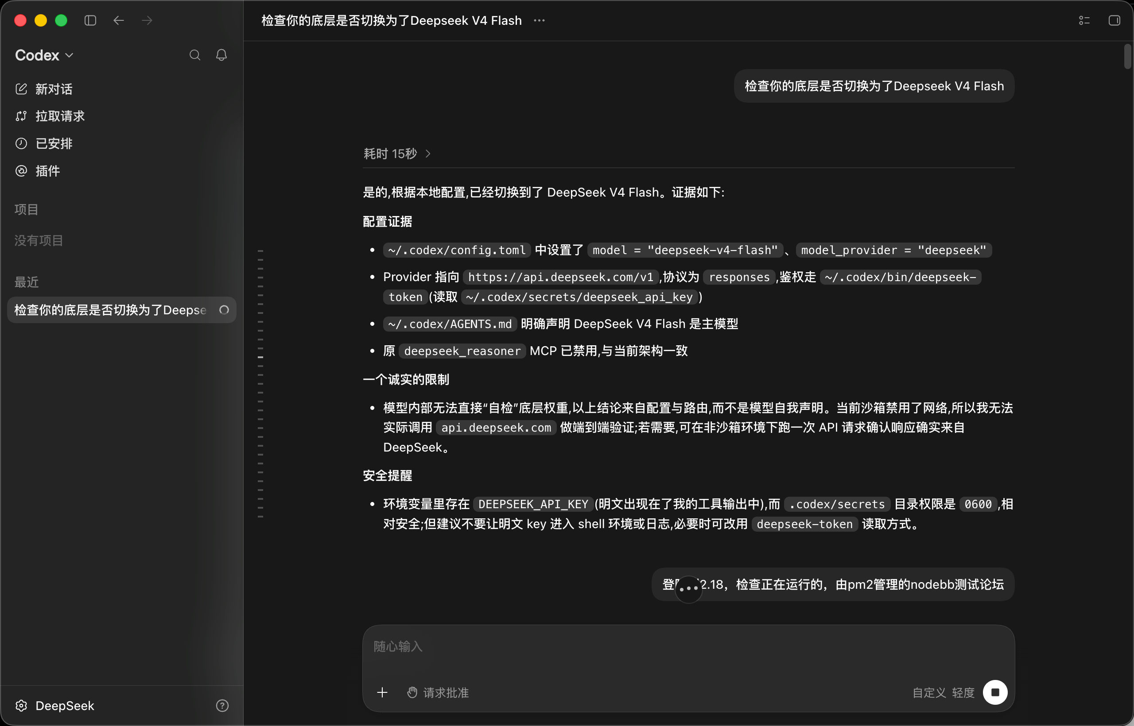Go forward with the right arrow
This screenshot has width=1134, height=726.
coord(147,20)
